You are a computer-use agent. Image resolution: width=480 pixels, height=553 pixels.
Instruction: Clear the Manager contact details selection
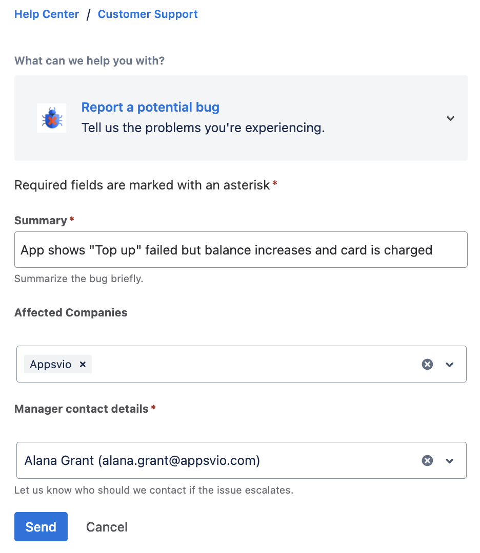tap(427, 461)
